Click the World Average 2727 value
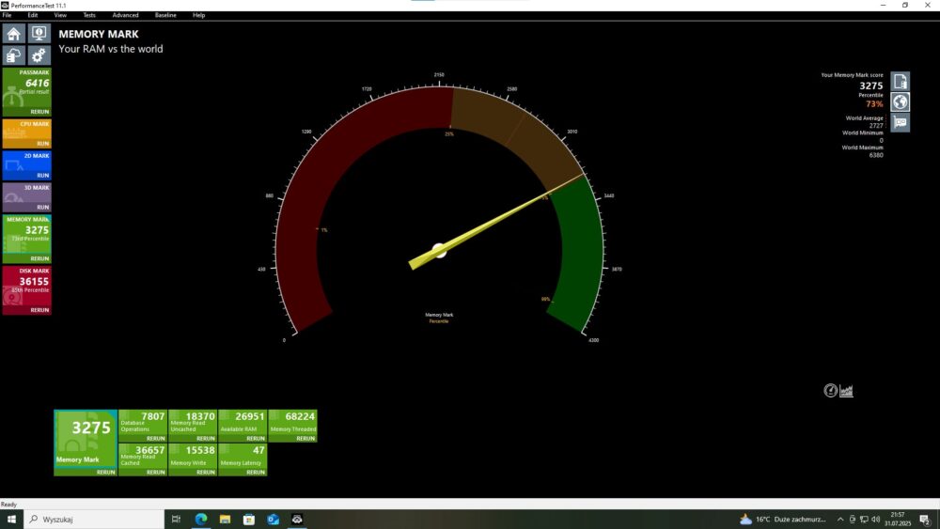This screenshot has width=940, height=529. 876,126
